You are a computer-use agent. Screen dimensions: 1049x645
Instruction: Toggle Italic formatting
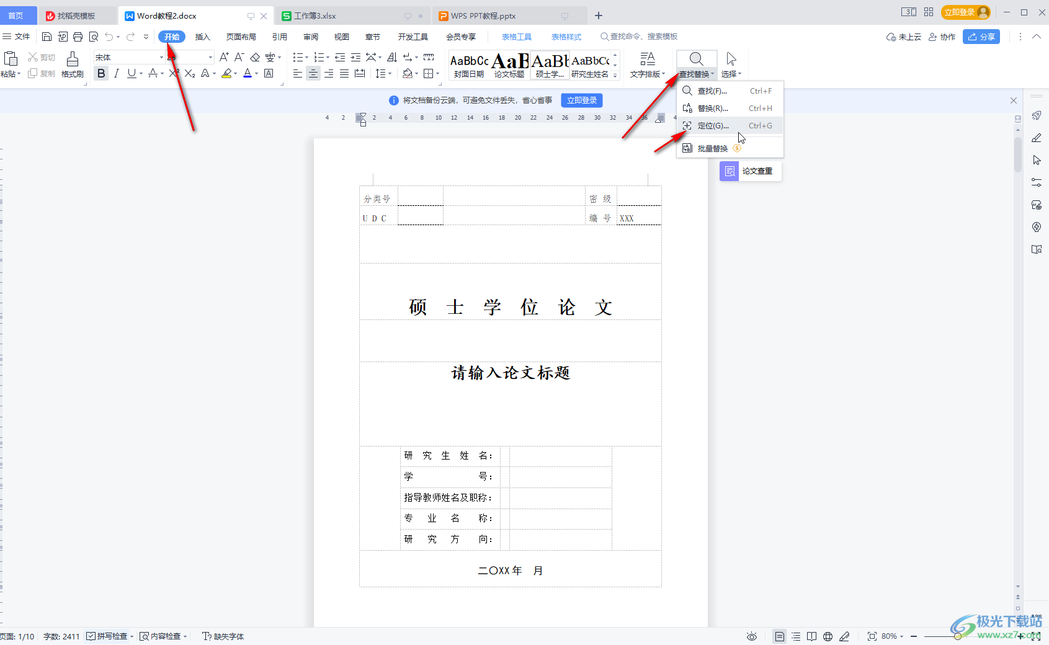click(x=116, y=74)
